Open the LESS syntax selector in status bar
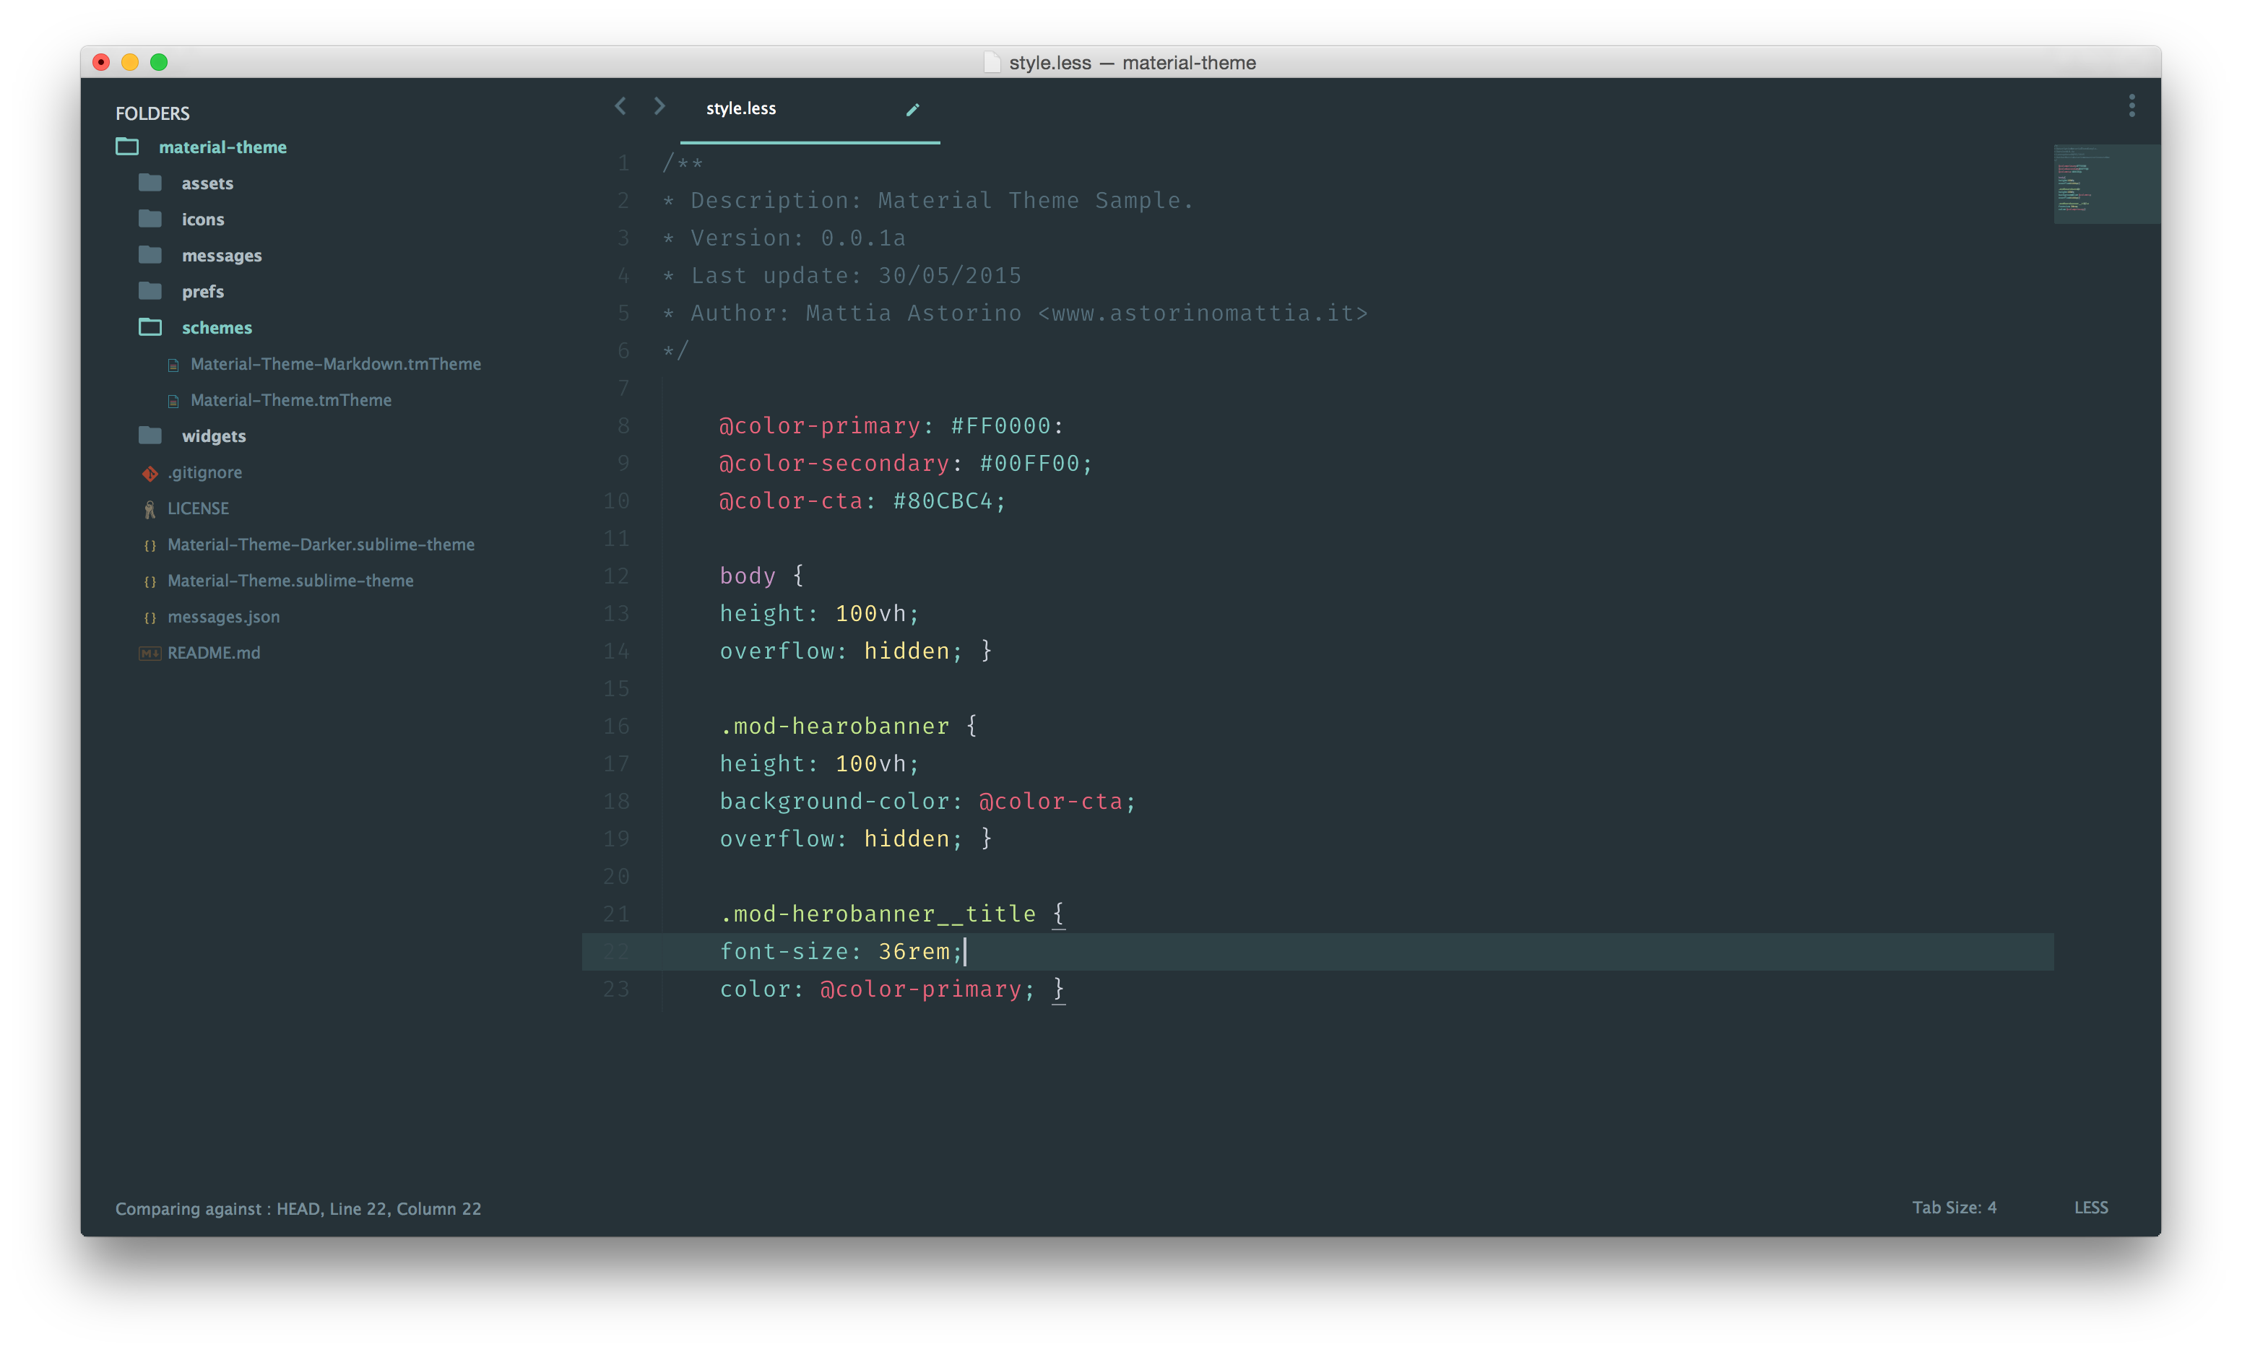 click(2090, 1208)
